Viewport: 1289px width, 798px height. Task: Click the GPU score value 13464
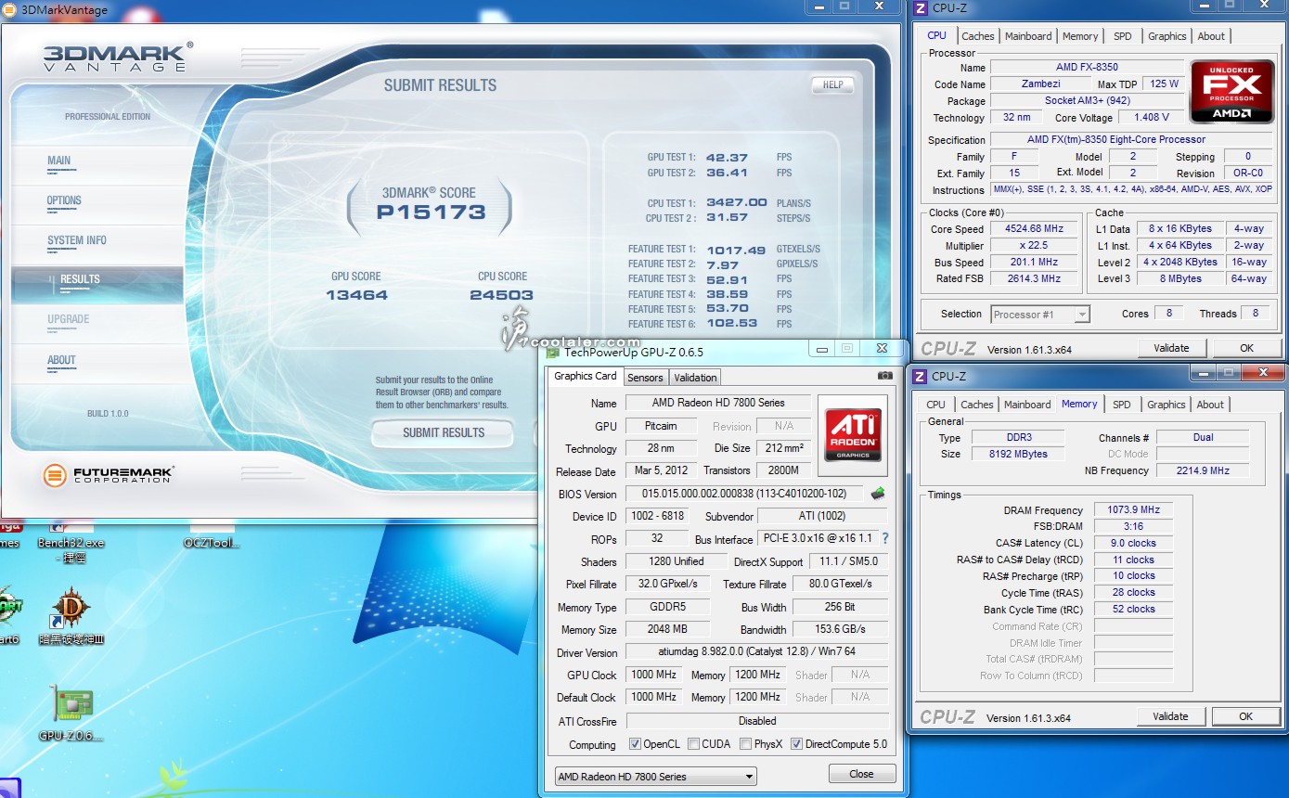click(x=356, y=295)
